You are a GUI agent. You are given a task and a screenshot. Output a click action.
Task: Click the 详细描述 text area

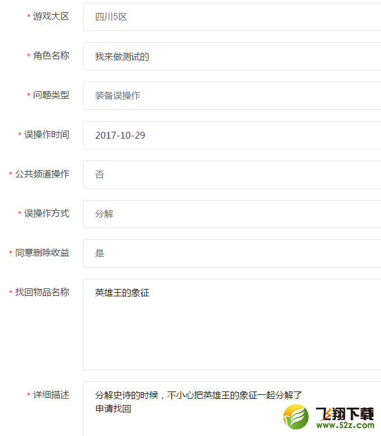pyautogui.click(x=232, y=409)
